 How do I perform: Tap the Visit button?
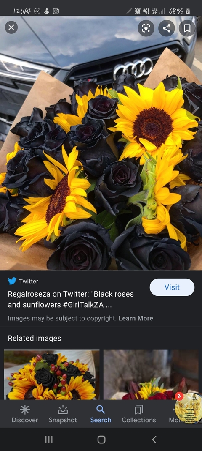[x=172, y=287]
